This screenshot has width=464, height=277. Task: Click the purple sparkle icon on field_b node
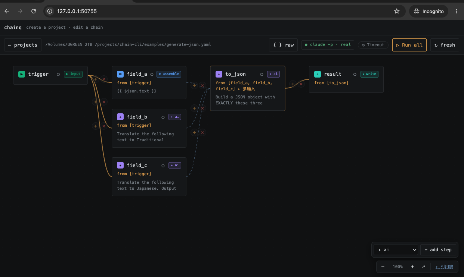(x=120, y=117)
